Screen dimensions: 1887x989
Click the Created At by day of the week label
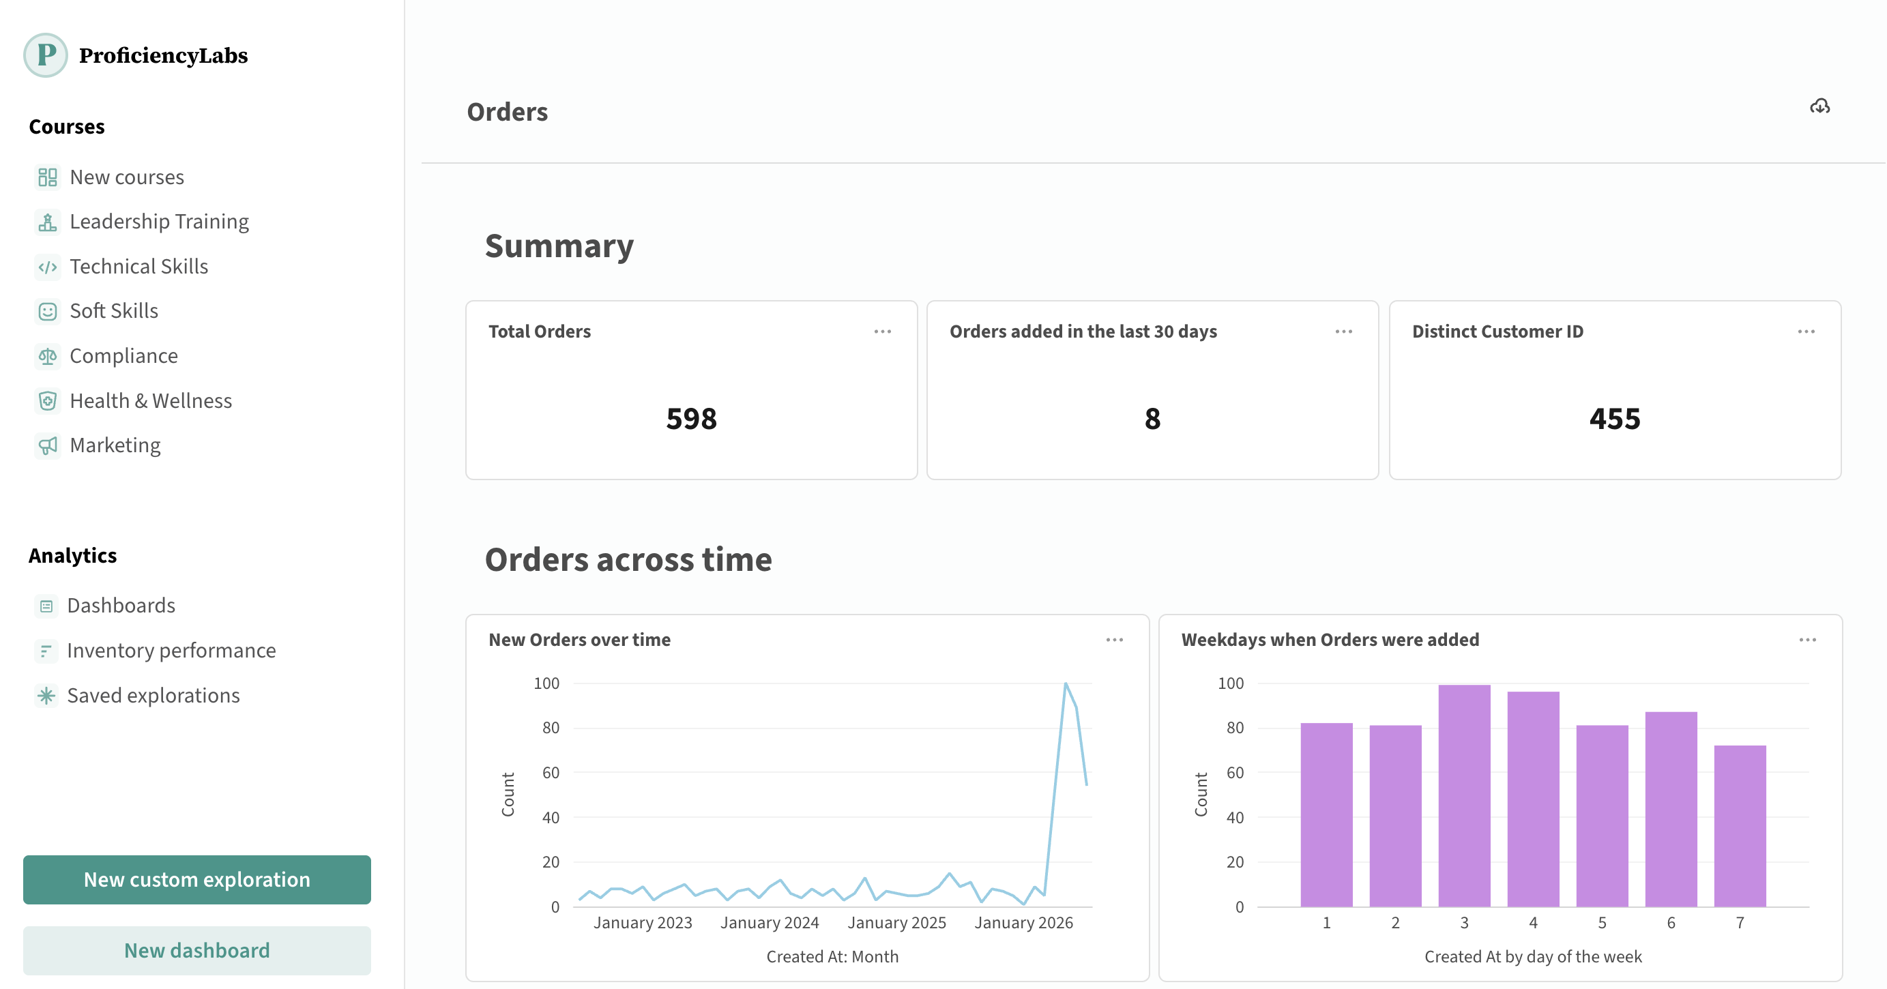(1533, 957)
